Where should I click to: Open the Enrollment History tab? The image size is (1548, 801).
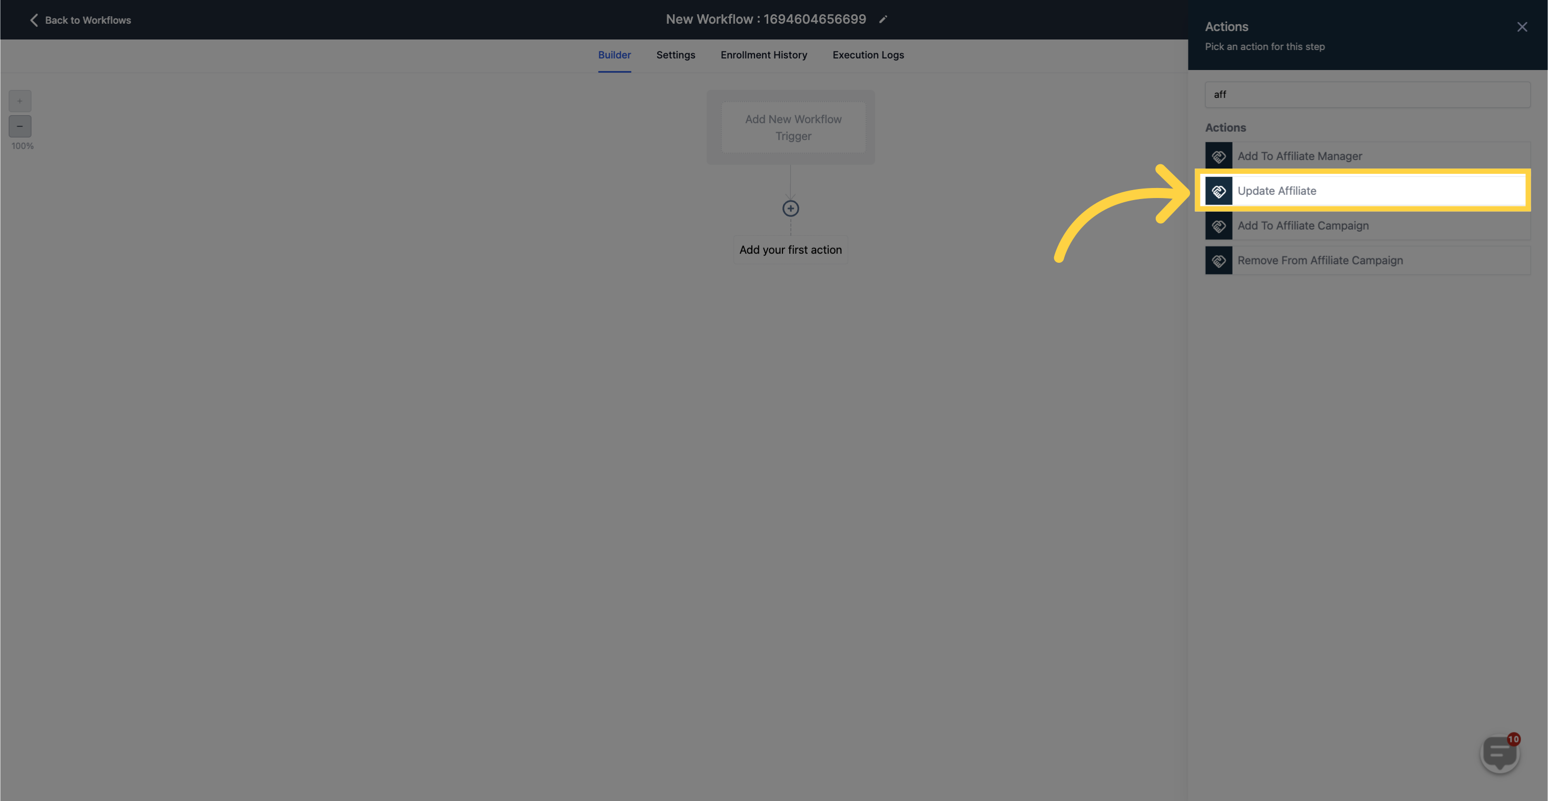[764, 54]
